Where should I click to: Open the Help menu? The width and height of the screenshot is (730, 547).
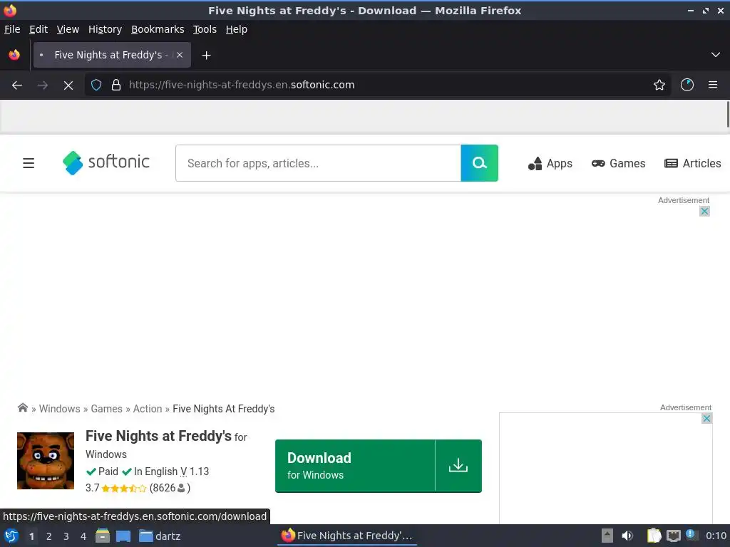click(237, 29)
